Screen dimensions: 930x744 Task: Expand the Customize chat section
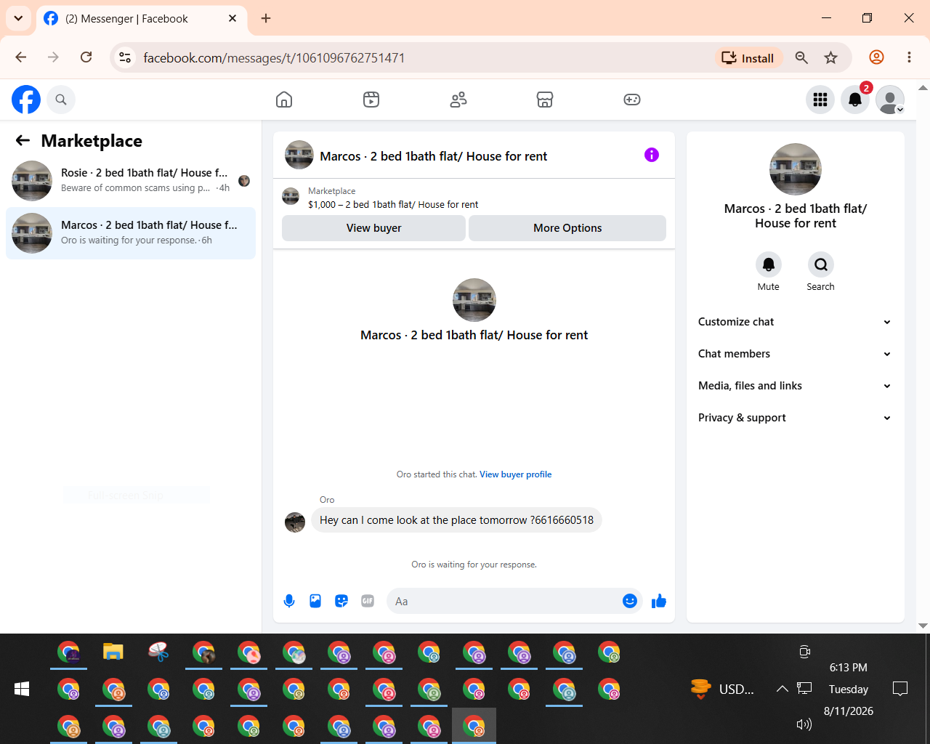pos(795,322)
